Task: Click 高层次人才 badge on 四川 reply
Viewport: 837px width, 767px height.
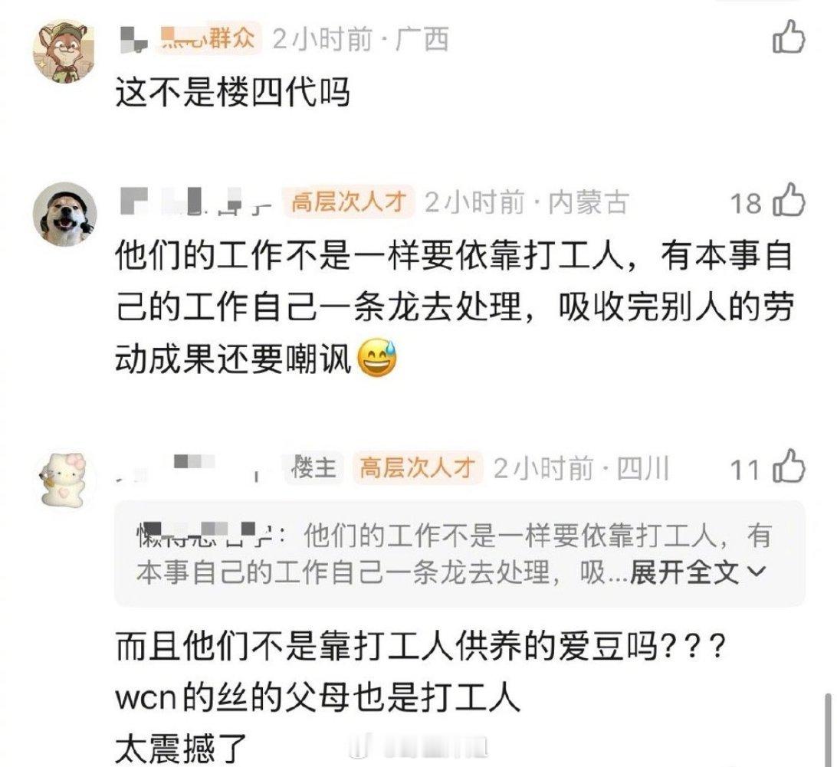Action: point(418,468)
